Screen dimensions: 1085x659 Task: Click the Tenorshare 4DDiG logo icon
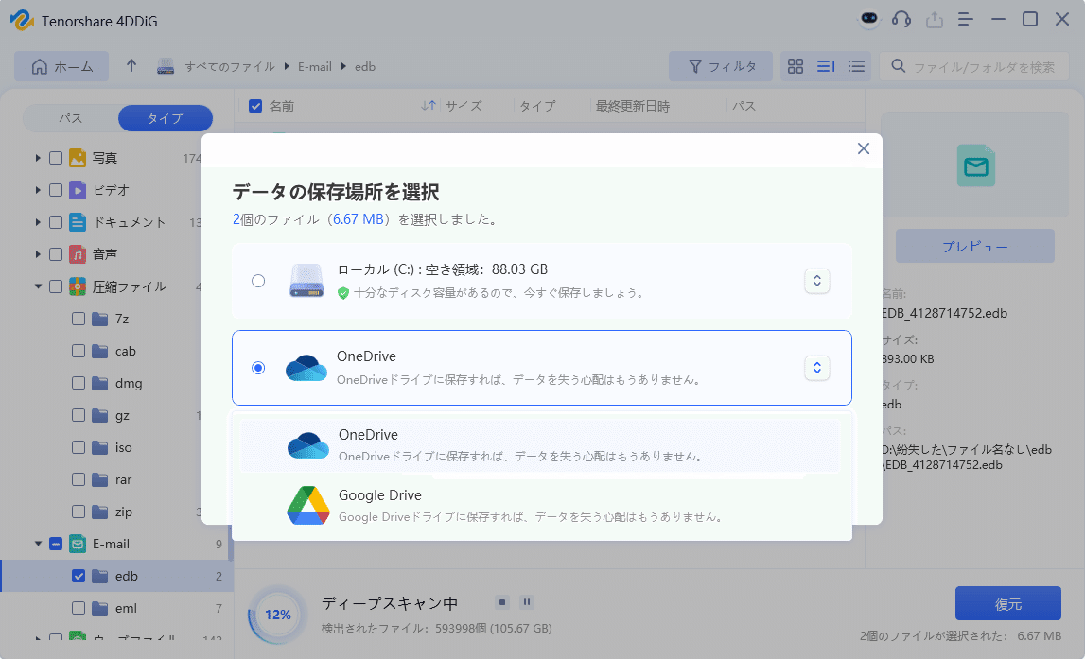(x=22, y=20)
